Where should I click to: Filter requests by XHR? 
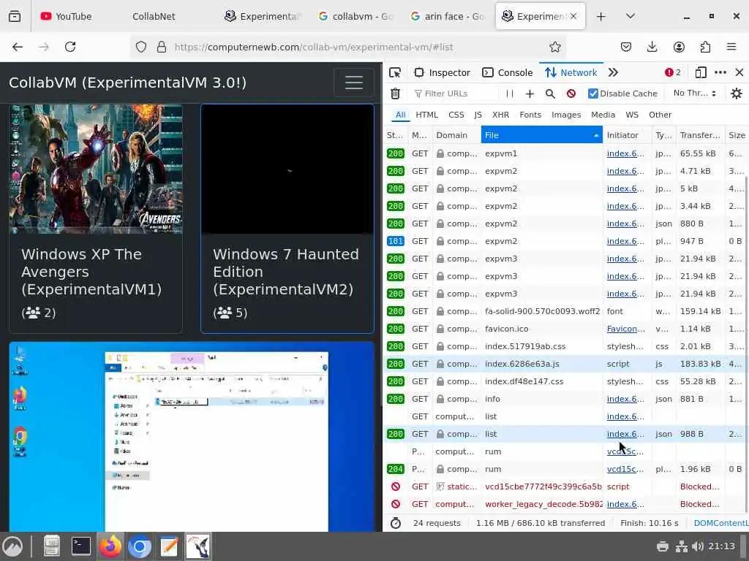(x=500, y=115)
